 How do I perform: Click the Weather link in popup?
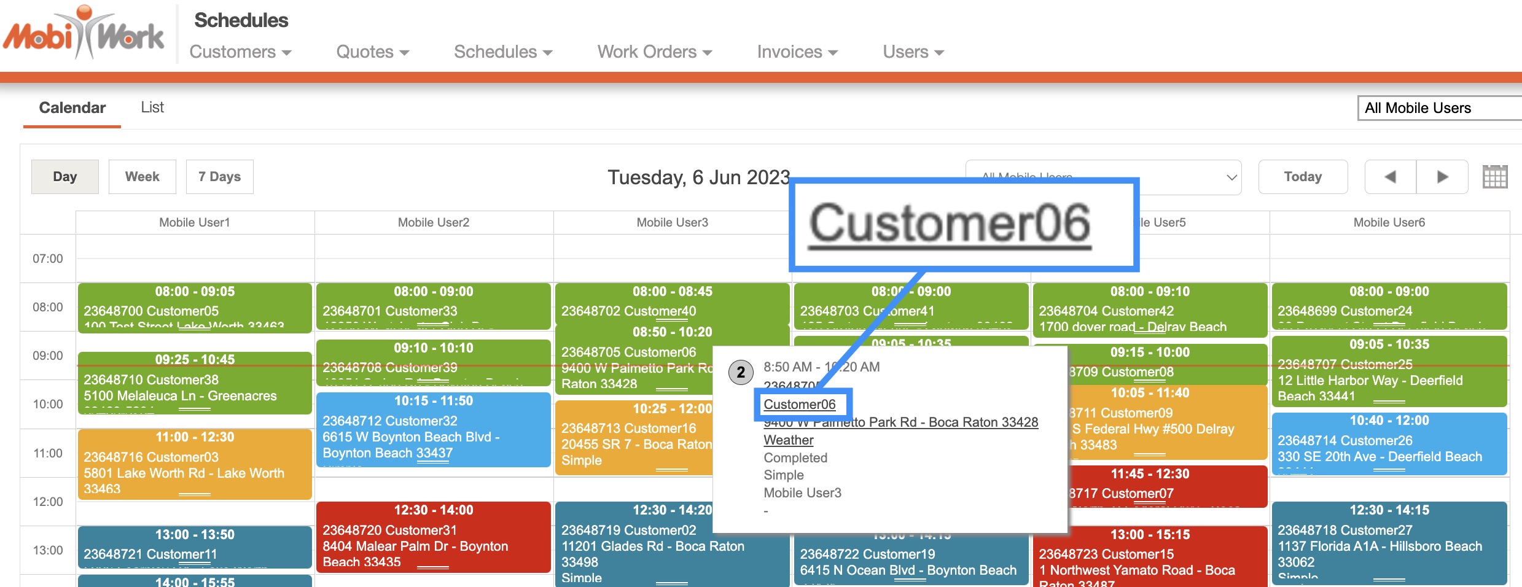(788, 440)
